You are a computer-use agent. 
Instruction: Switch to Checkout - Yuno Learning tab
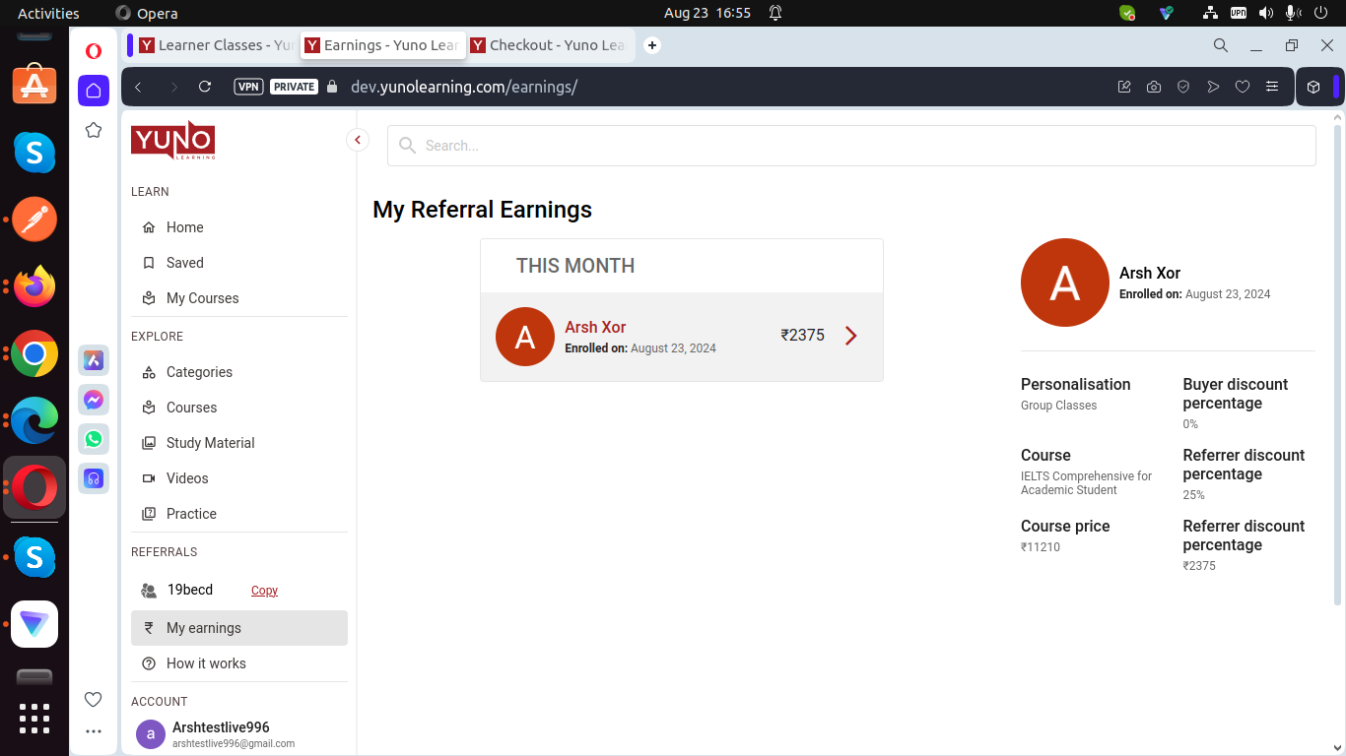pos(550,45)
